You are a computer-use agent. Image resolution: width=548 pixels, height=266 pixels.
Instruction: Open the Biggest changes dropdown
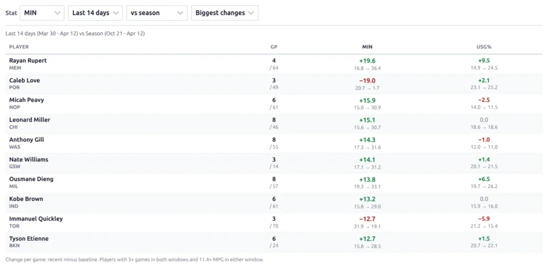pos(225,13)
